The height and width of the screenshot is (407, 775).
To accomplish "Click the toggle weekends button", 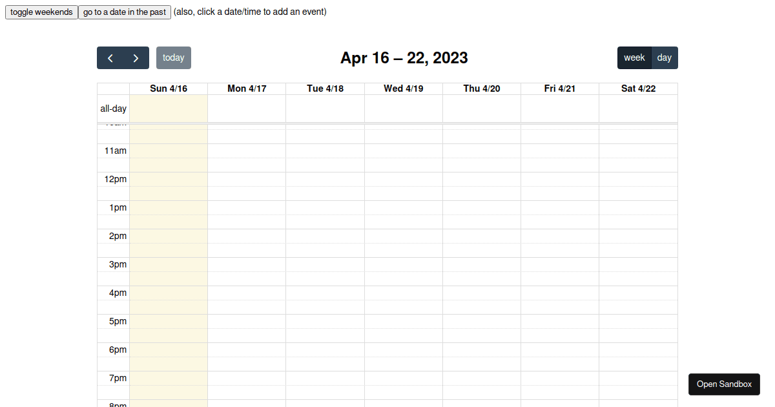I will 41,12.
